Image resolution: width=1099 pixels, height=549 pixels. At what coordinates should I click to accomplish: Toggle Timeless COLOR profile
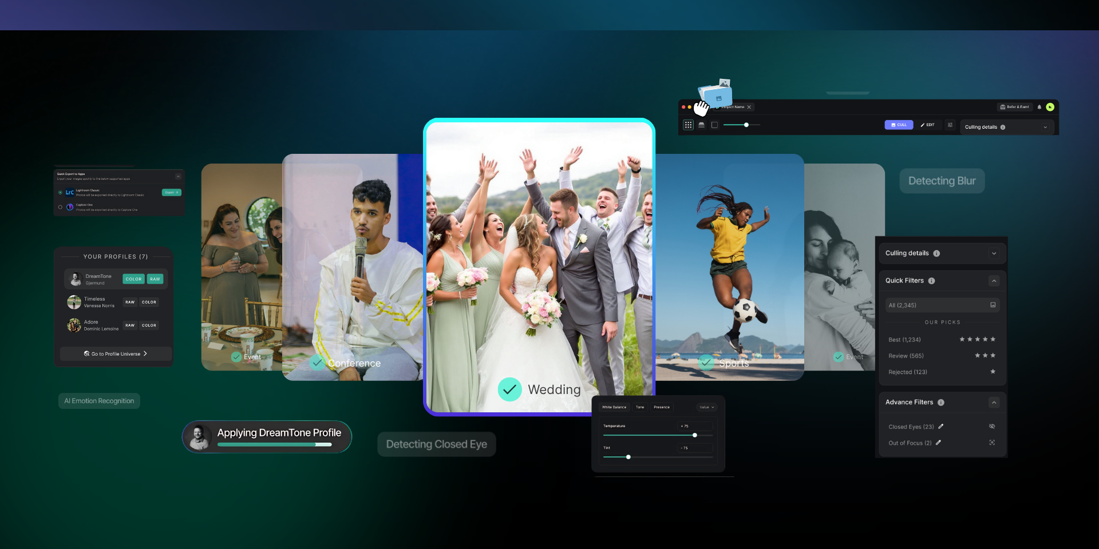point(149,302)
